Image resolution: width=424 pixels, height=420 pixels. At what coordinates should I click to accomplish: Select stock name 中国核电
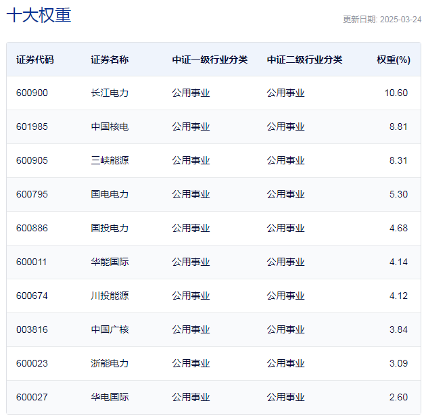[x=110, y=127]
